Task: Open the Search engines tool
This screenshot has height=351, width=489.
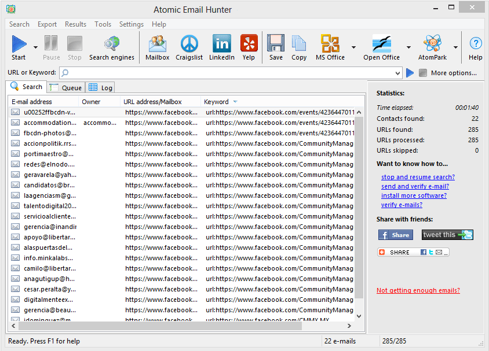Action: pos(112,47)
